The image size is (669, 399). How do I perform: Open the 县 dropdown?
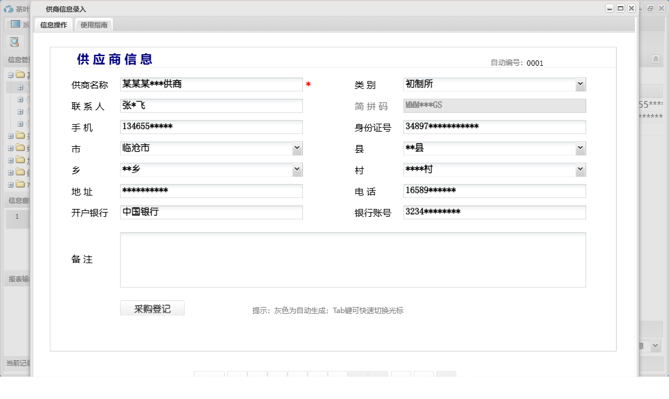click(x=581, y=148)
